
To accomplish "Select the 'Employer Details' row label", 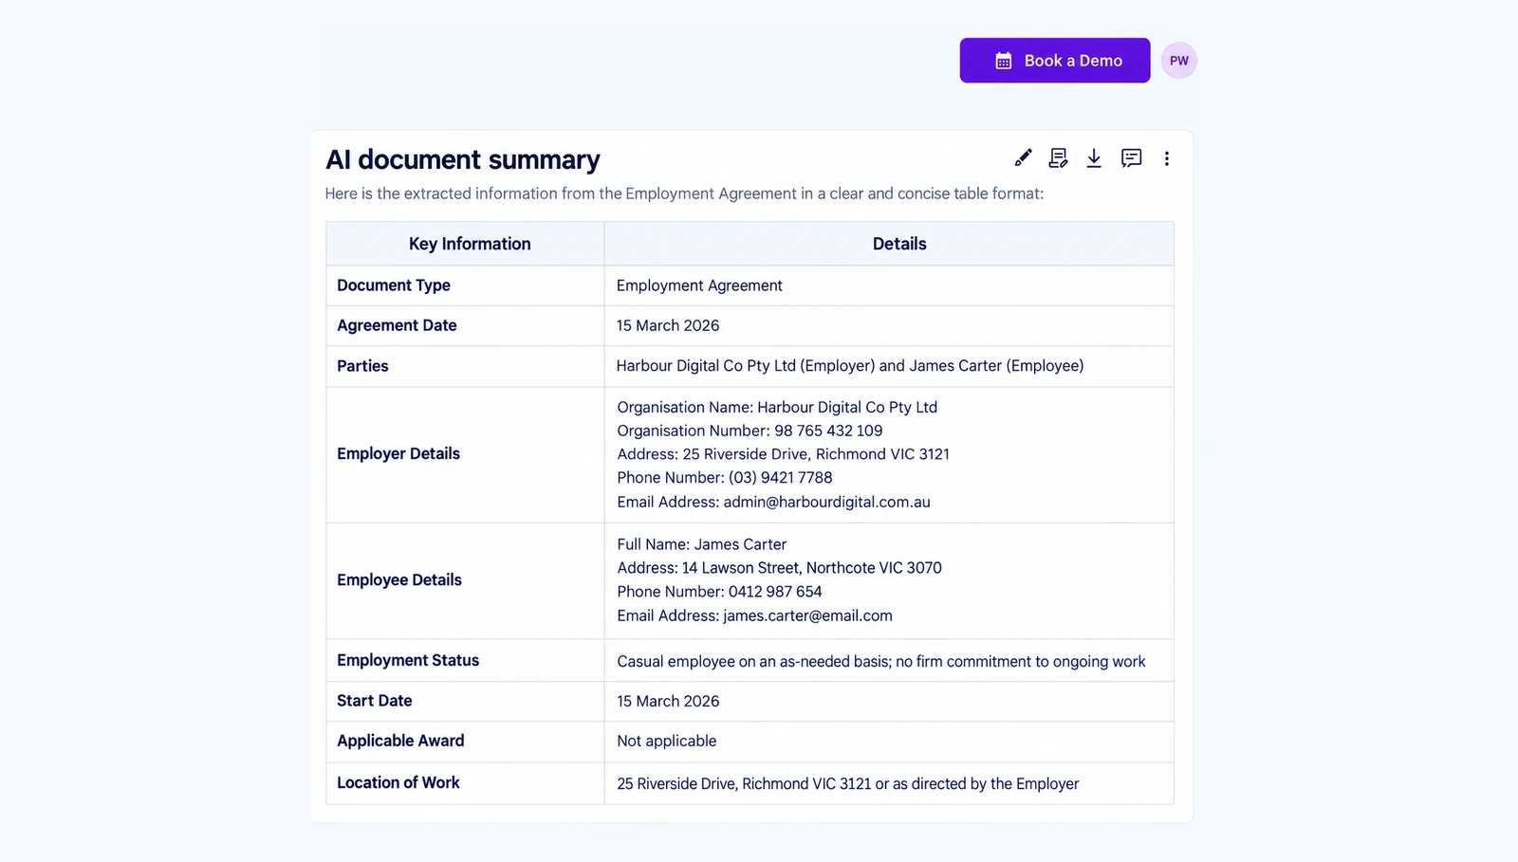I will click(398, 453).
